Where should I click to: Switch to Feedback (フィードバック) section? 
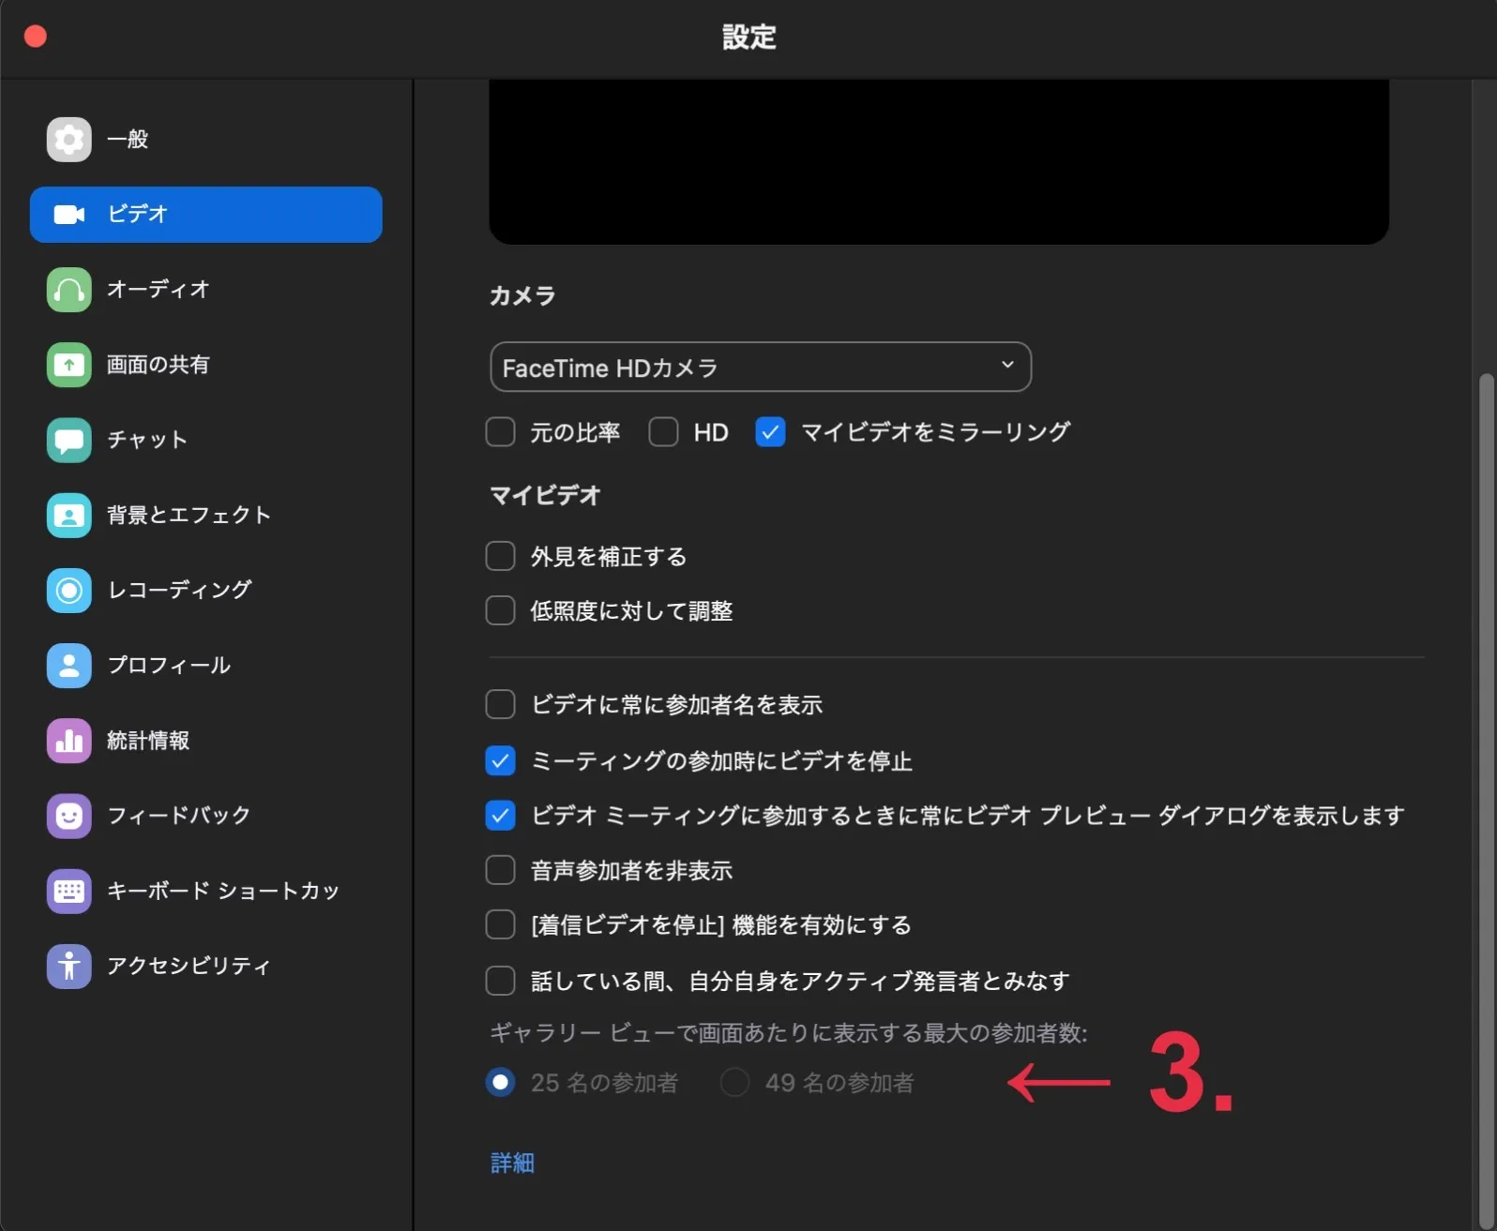[x=178, y=816]
